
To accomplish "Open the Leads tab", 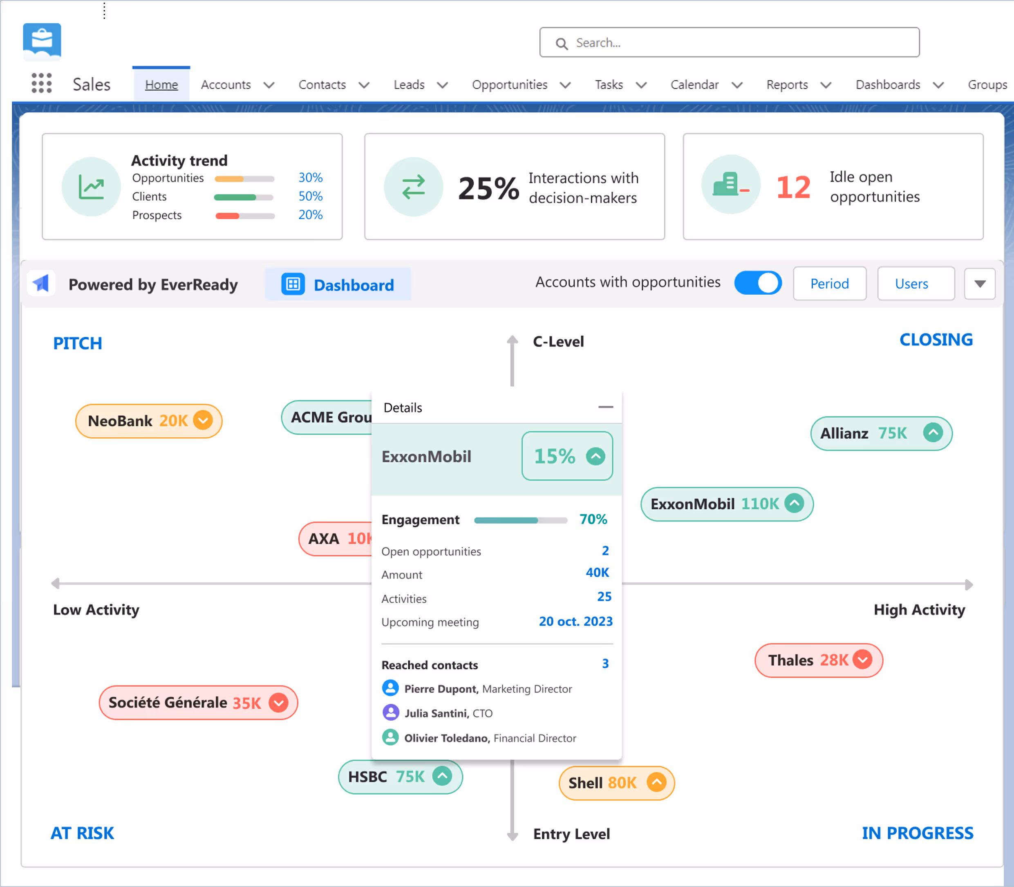I will click(x=409, y=85).
